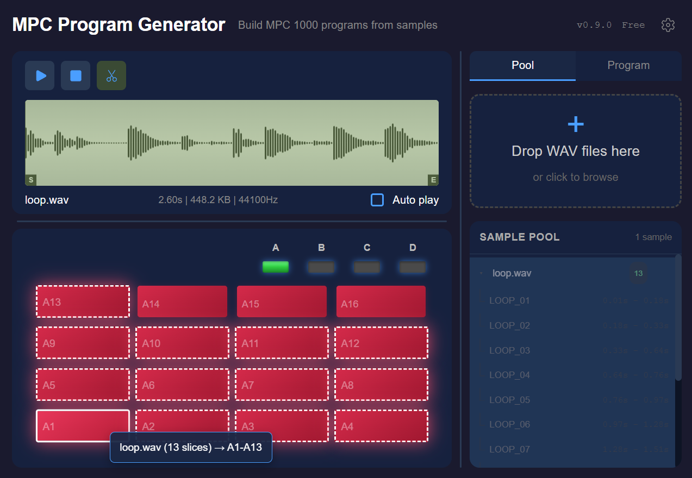Trigger pad A16
The height and width of the screenshot is (478, 692).
coord(381,301)
